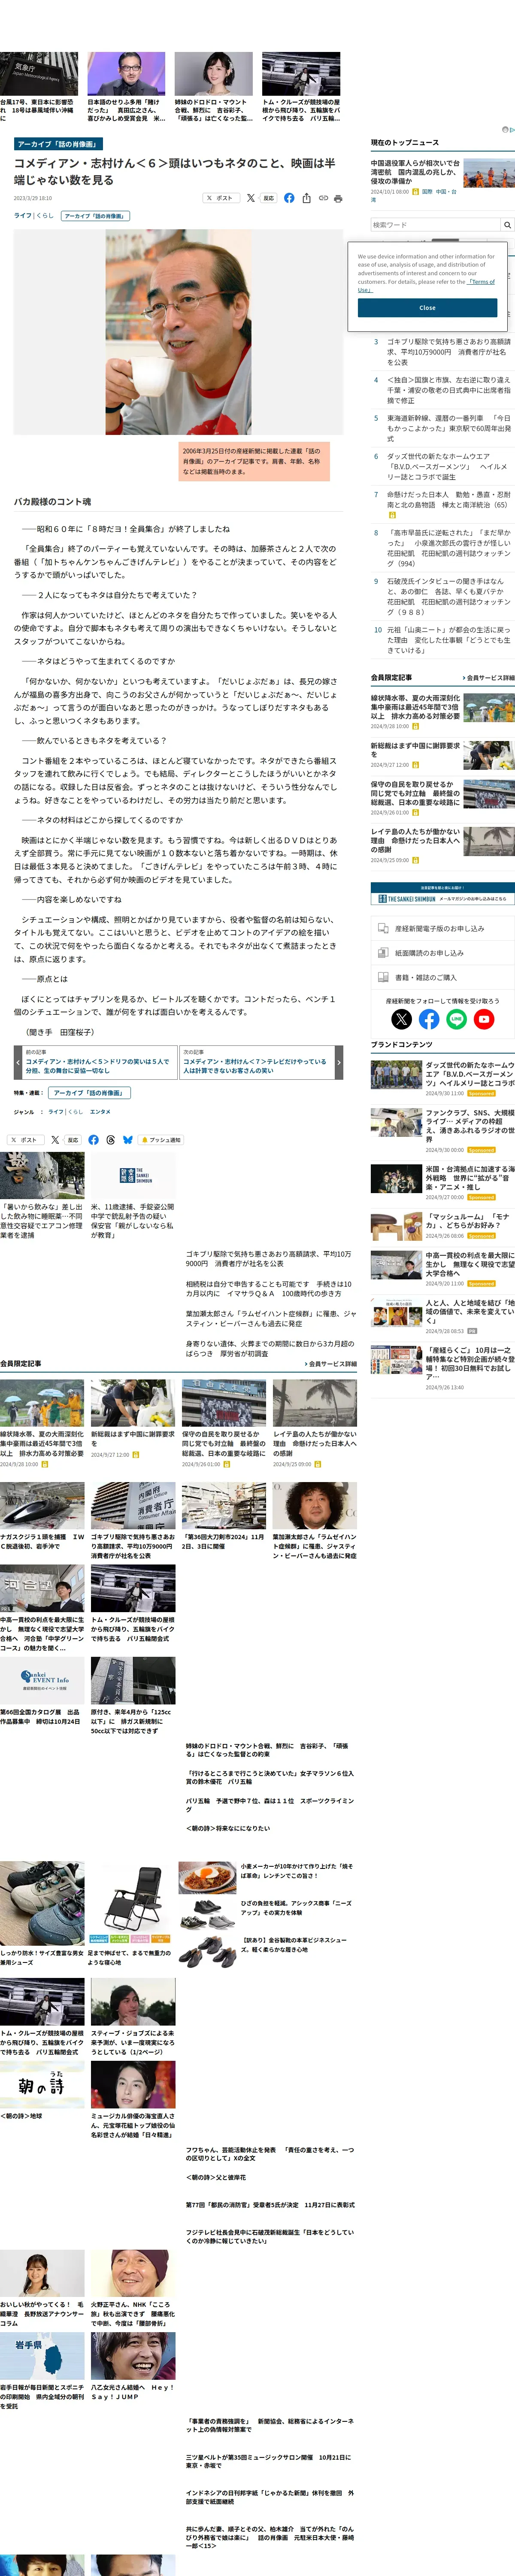Open brand content ダッズ世代の新たなホームウエア
The width and height of the screenshot is (515, 2576).
(x=470, y=1074)
